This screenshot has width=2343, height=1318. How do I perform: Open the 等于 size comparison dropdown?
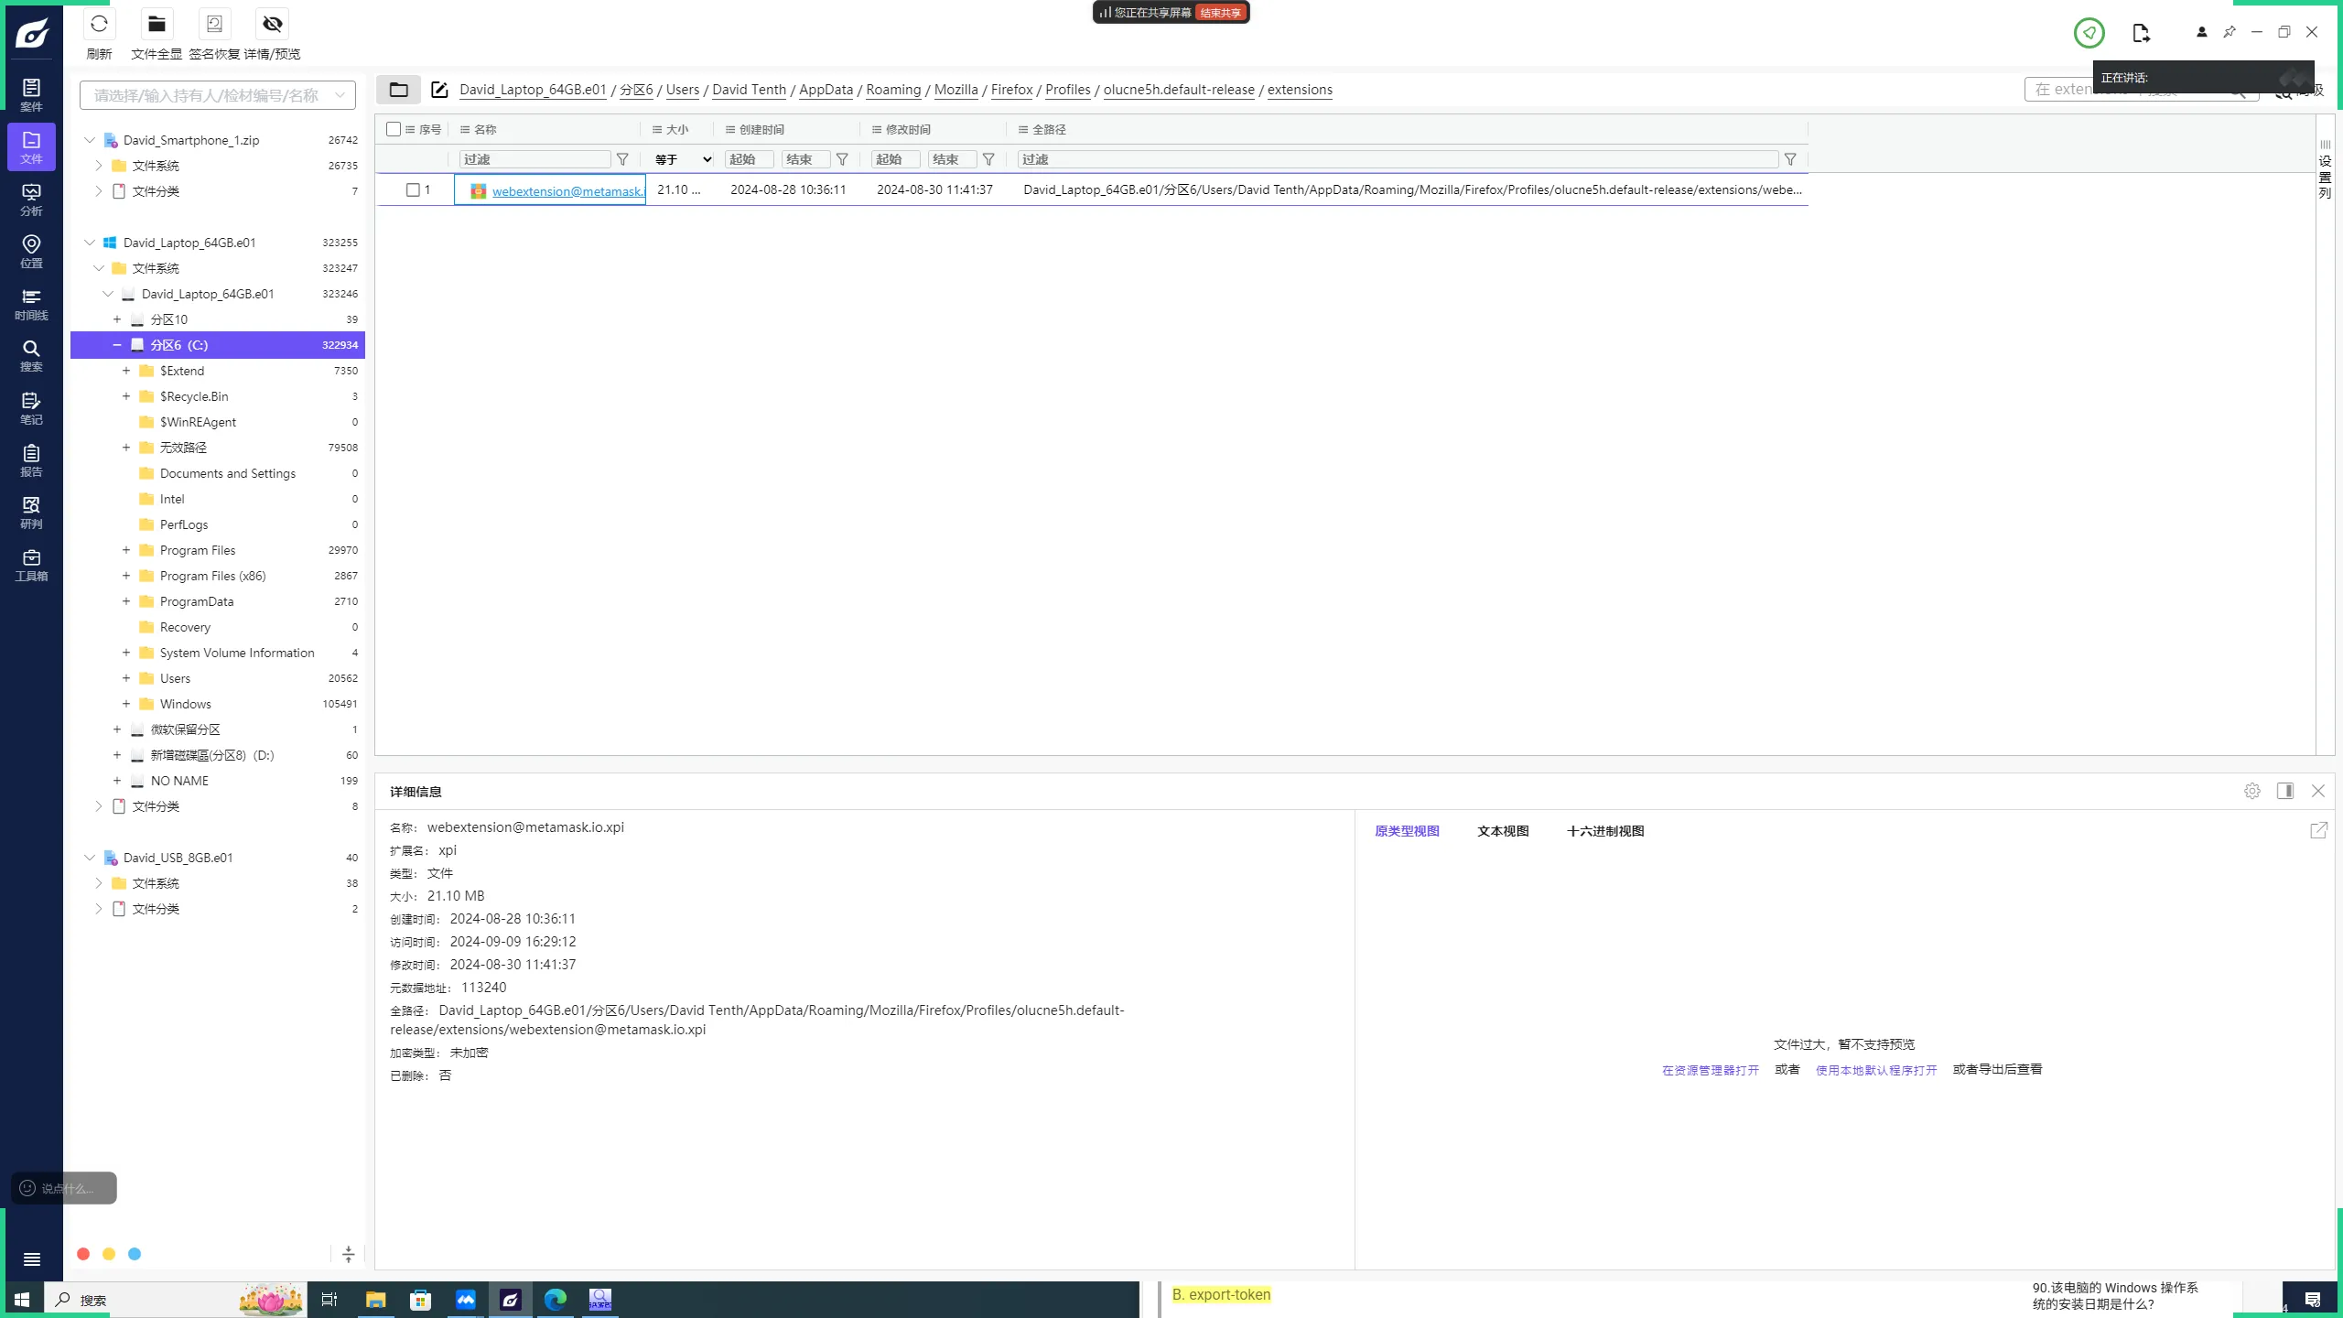click(x=683, y=159)
